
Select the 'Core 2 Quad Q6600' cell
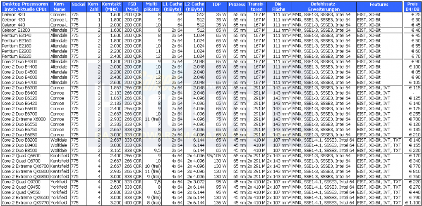coord(26,156)
